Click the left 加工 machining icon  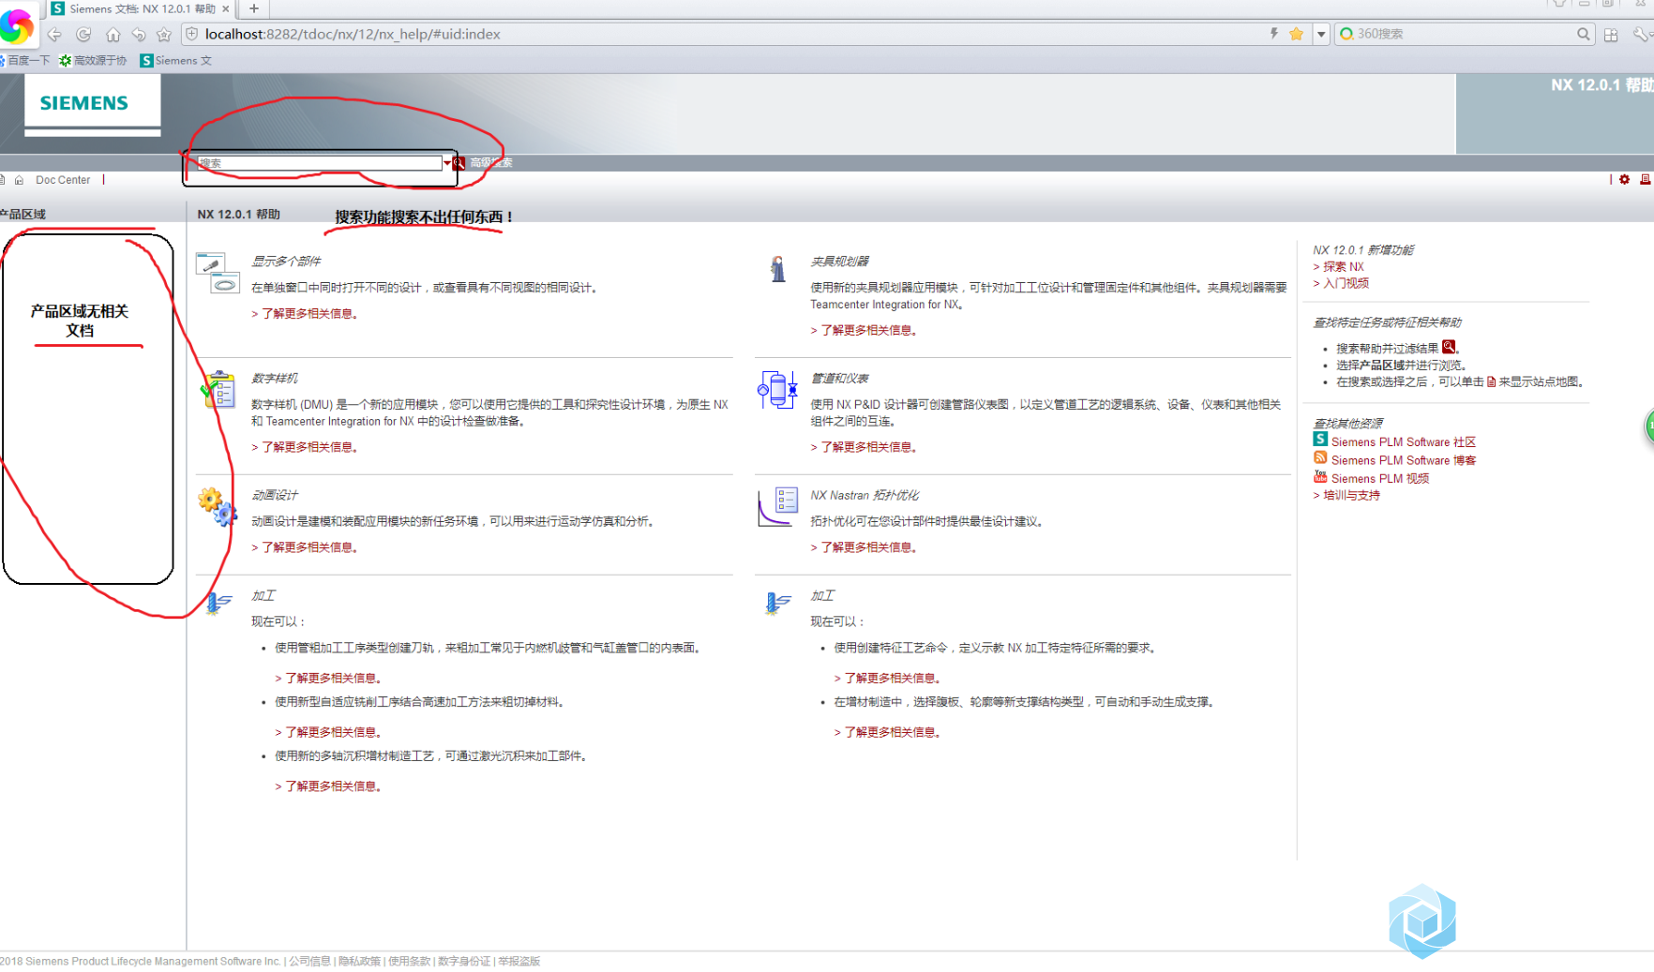pos(218,603)
